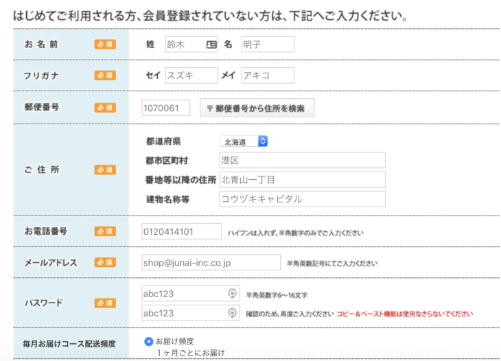Click the password key icon in confirmation password field
This screenshot has height=361, width=501.
(232, 313)
